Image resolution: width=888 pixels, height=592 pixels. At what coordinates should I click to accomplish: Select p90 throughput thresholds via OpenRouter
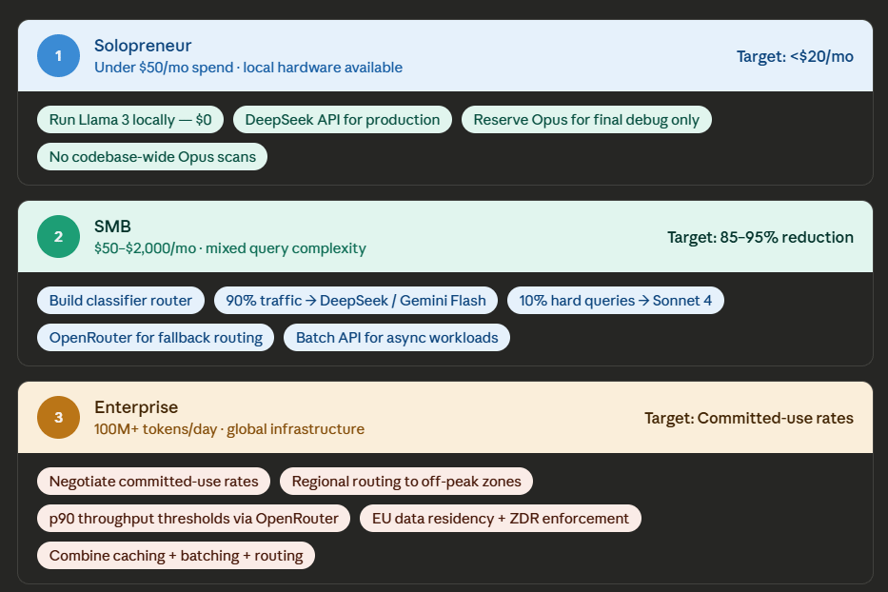point(193,518)
